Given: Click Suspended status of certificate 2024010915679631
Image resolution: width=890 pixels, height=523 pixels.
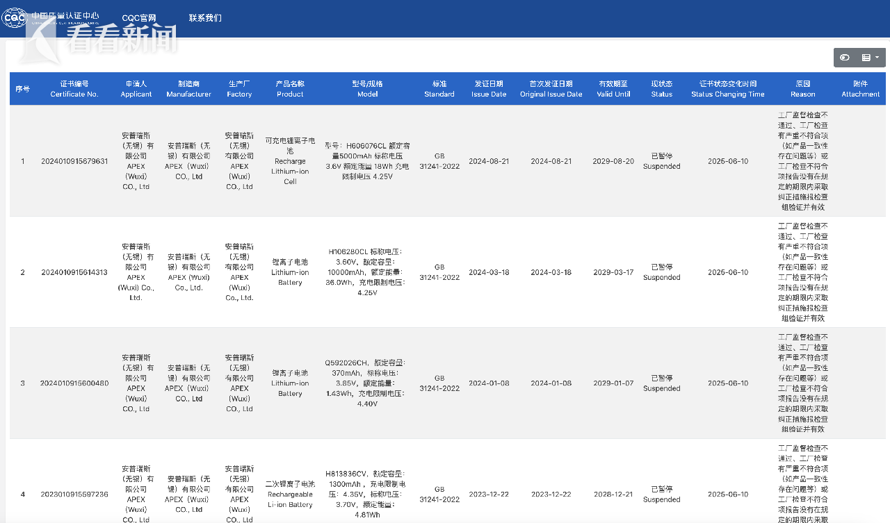Looking at the screenshot, I should tap(662, 161).
